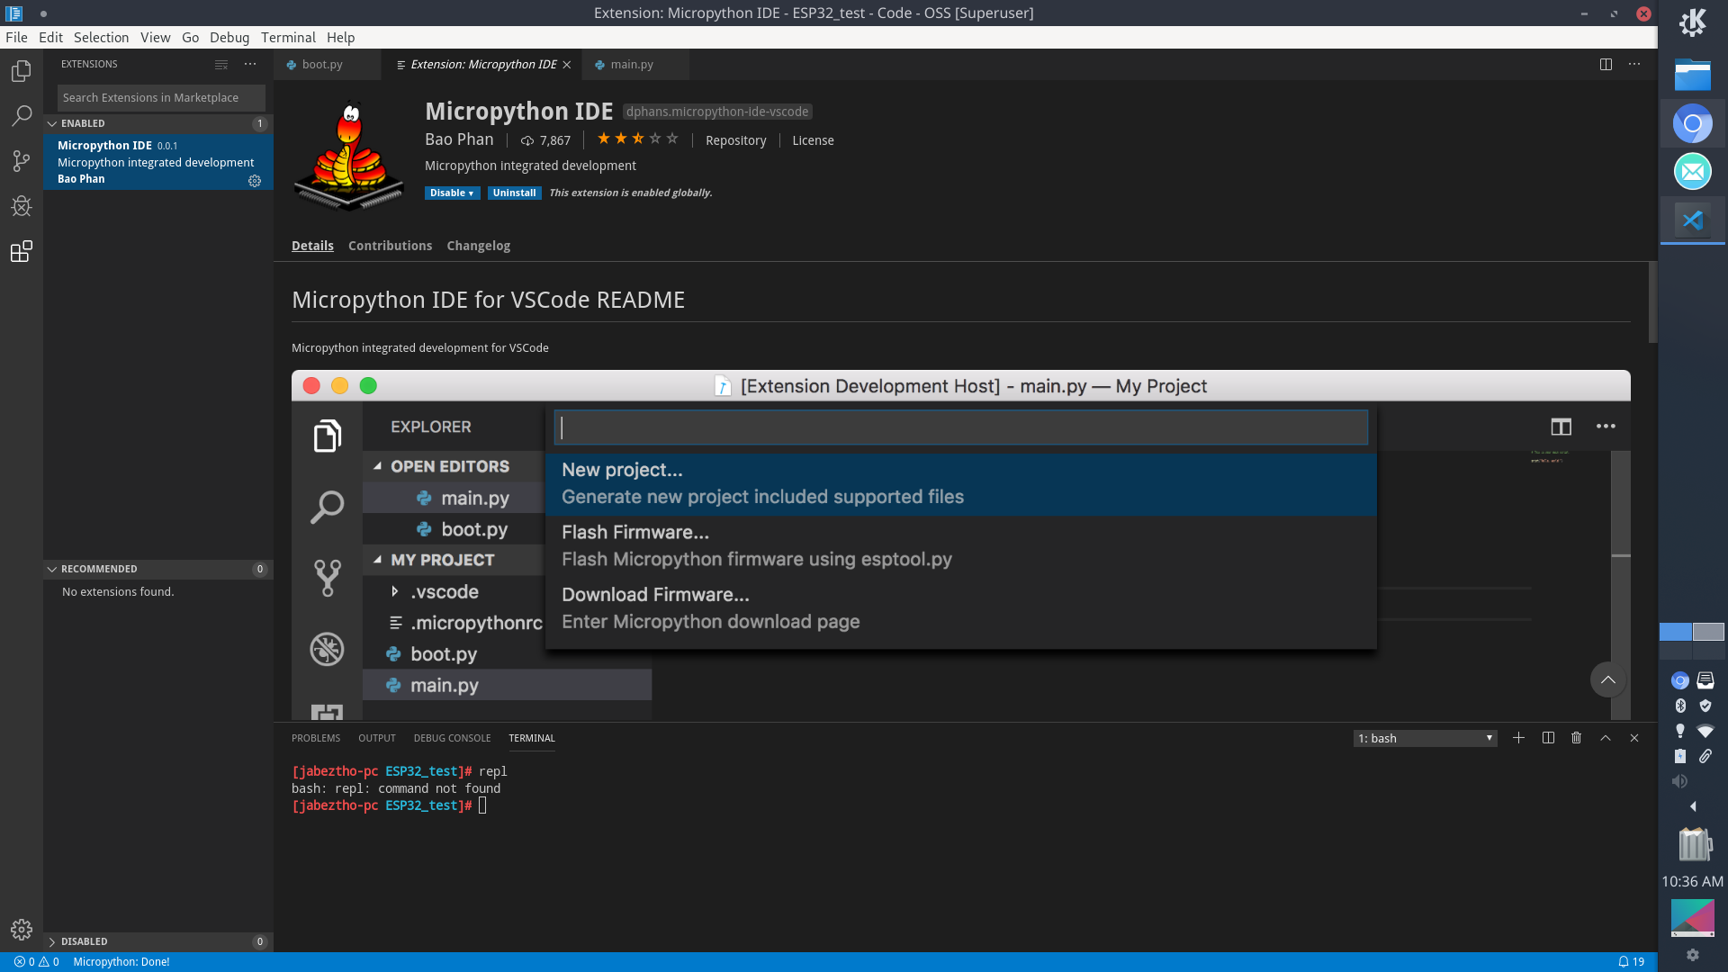Close the terminal panel
1728x972 pixels.
tap(1634, 737)
